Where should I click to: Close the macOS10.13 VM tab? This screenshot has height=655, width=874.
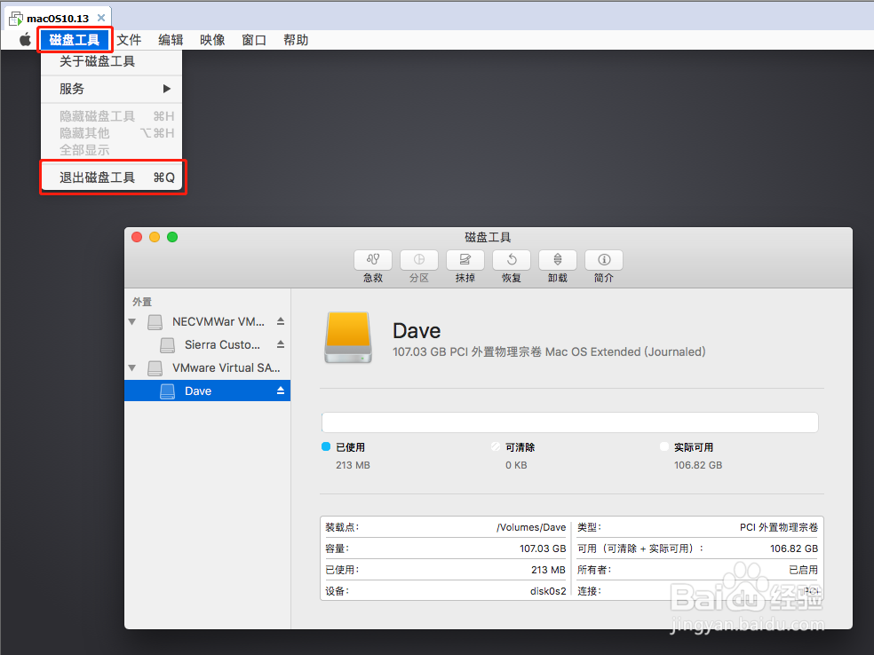pos(101,18)
